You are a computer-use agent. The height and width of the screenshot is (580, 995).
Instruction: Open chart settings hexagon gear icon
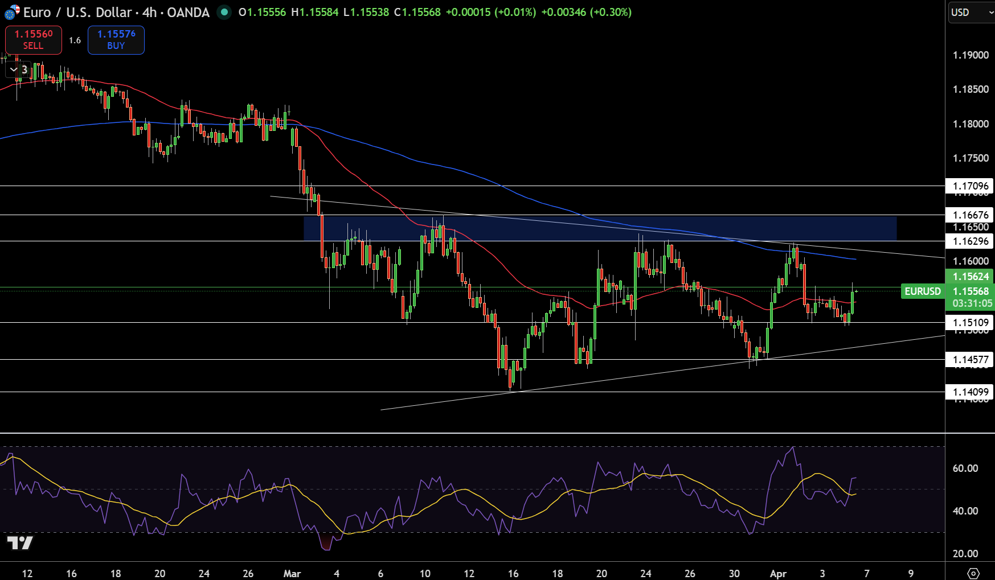973,573
